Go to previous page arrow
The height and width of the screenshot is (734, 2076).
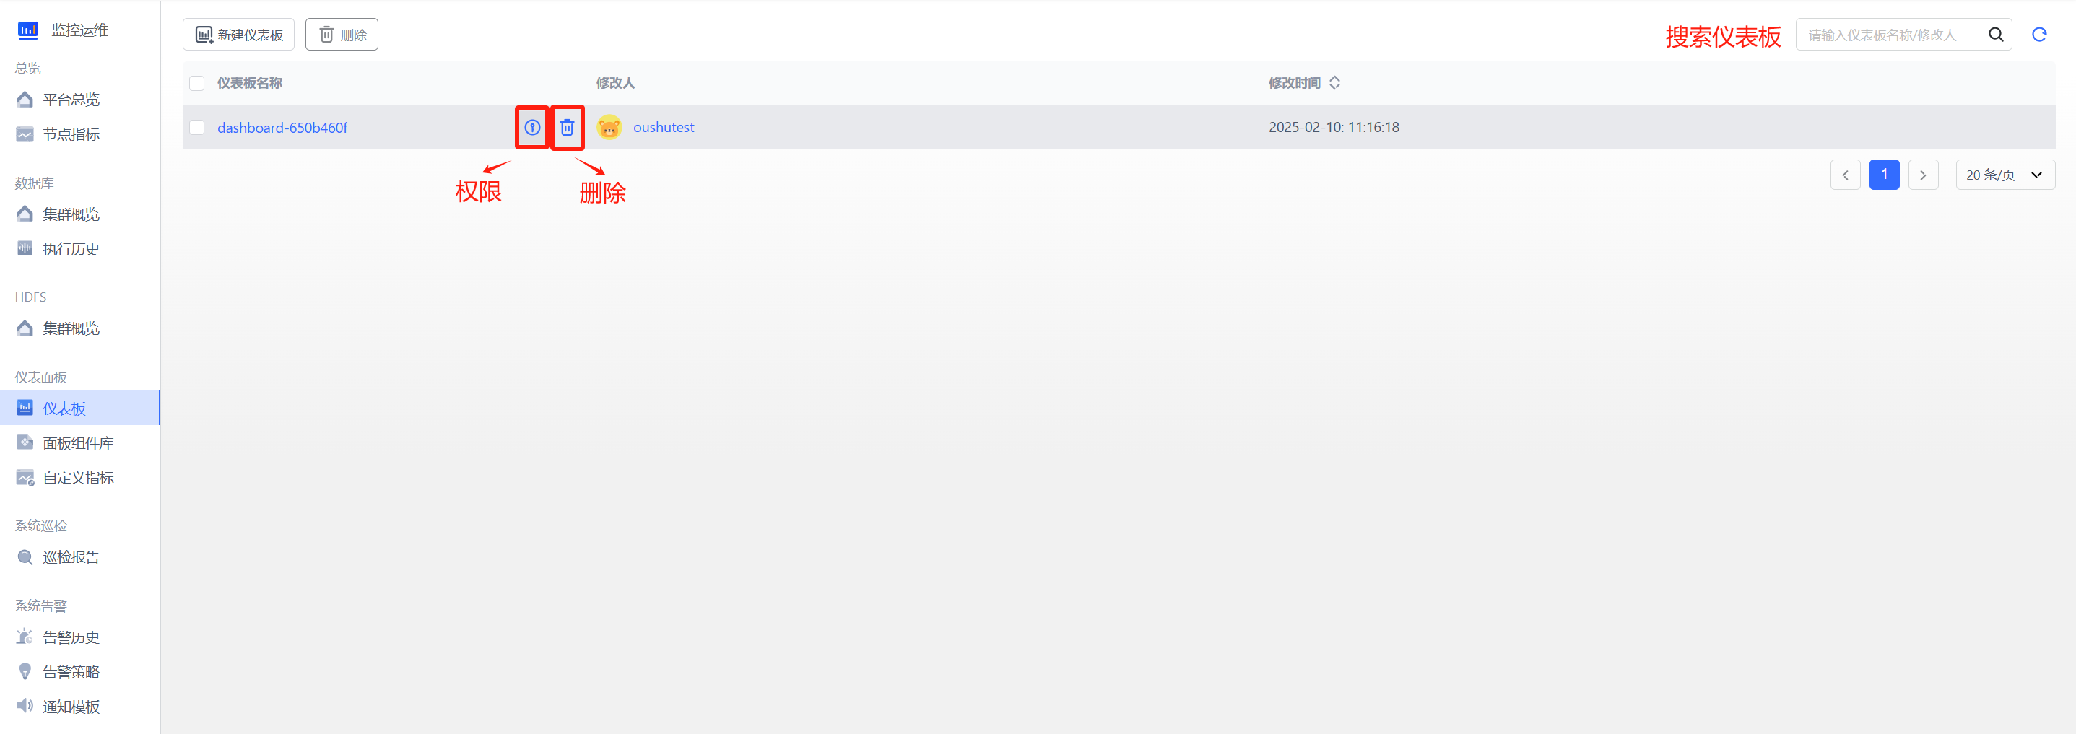1846,175
